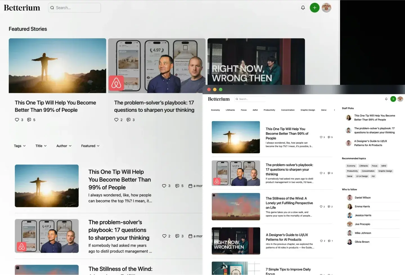
Task: Open the Concentration tab in the category bar
Action: [x=288, y=110]
